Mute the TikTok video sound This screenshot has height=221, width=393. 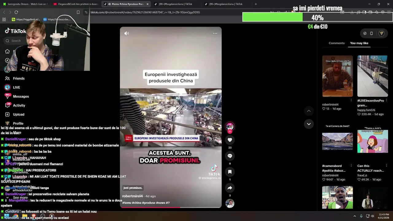126,33
